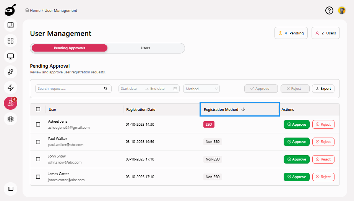Click email john.snow@abc.com

point(65,162)
